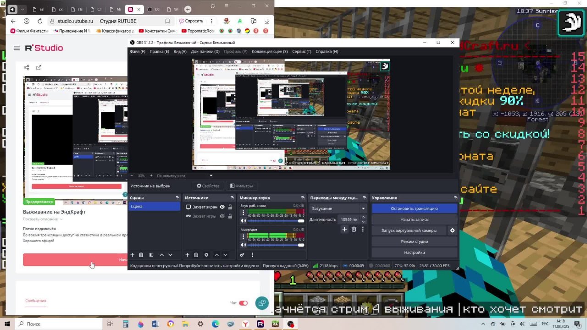Open the RUTUBE Studio hamburger menu
Image resolution: width=587 pixels, height=330 pixels.
17,48
